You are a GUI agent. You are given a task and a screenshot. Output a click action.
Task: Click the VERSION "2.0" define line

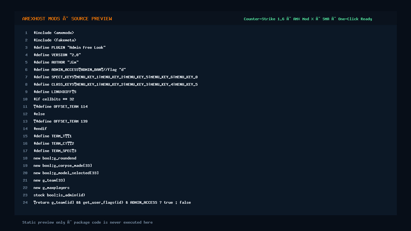(57, 55)
